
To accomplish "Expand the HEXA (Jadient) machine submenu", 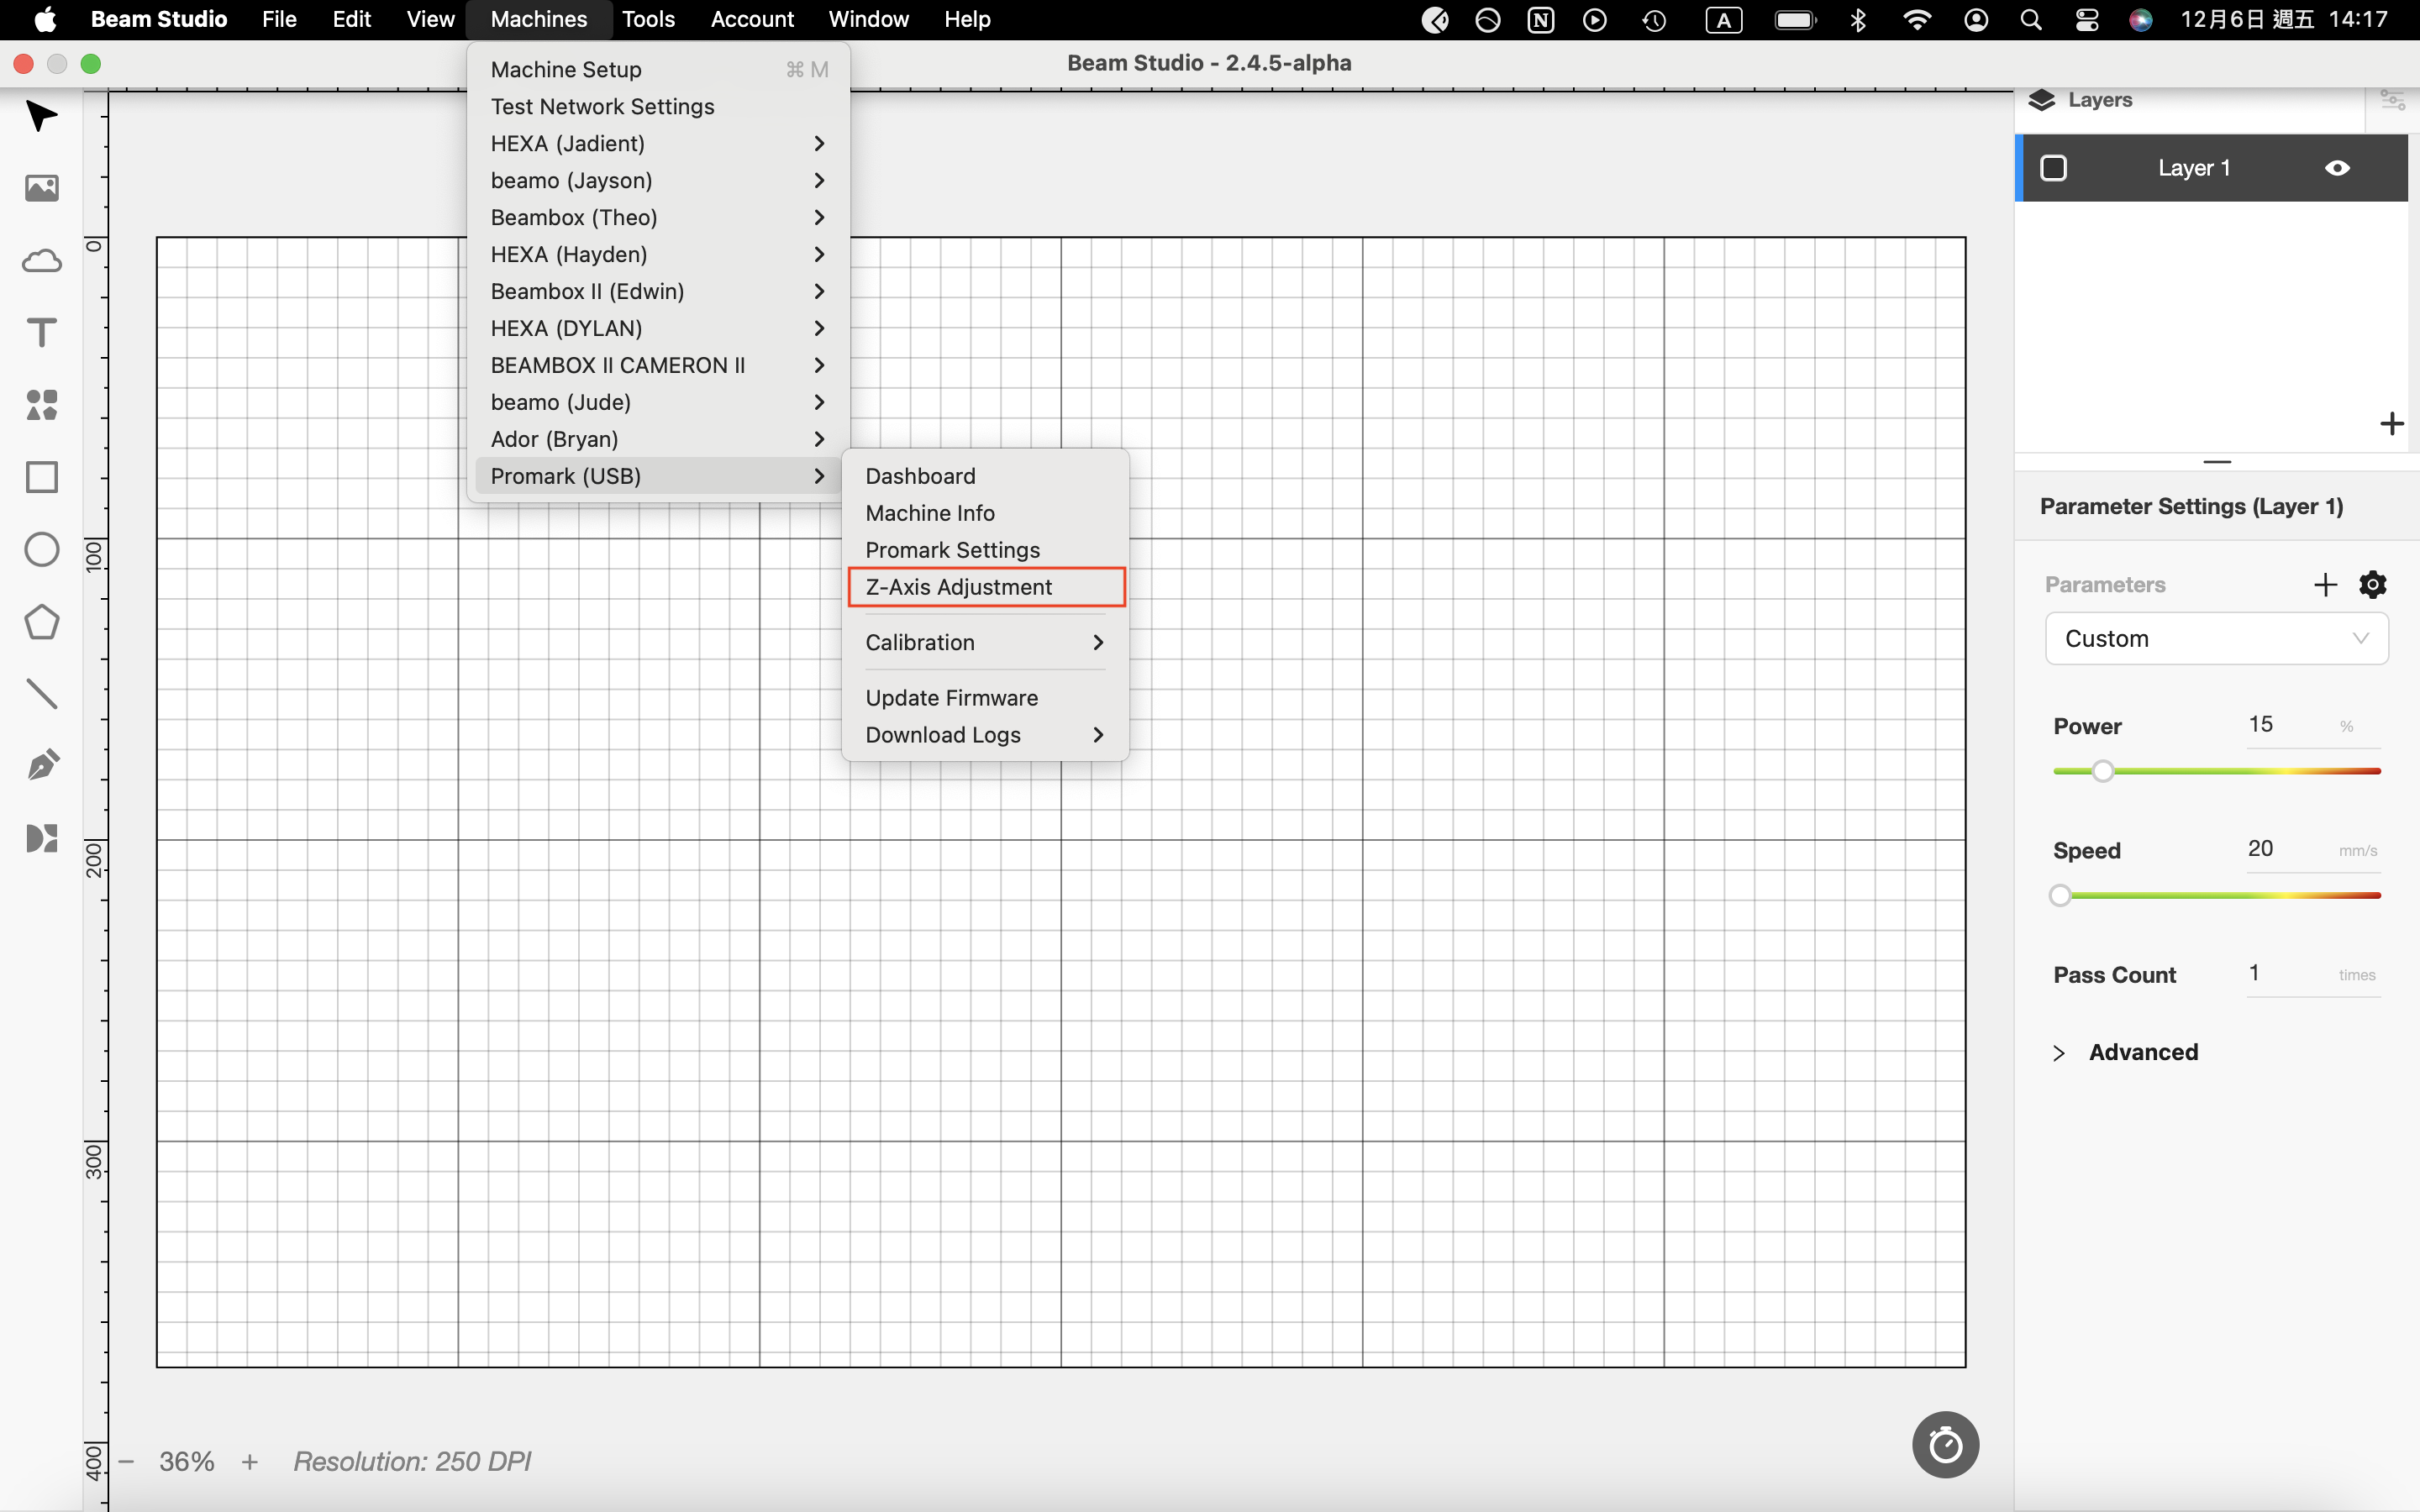I will coord(658,143).
